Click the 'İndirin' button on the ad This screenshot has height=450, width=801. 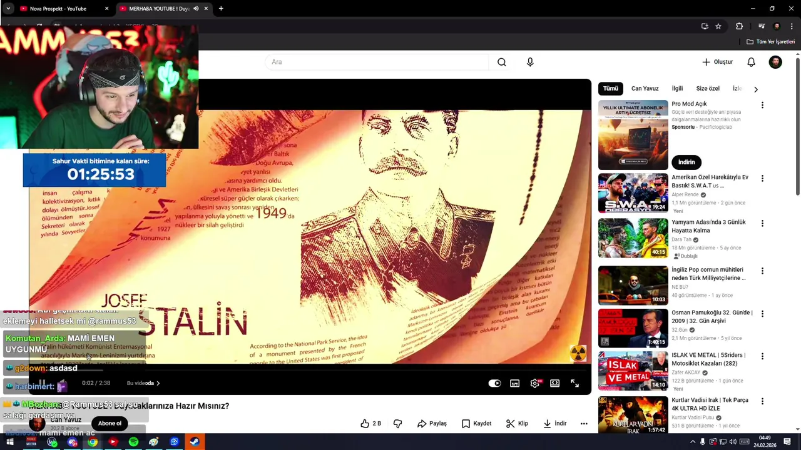(x=686, y=162)
